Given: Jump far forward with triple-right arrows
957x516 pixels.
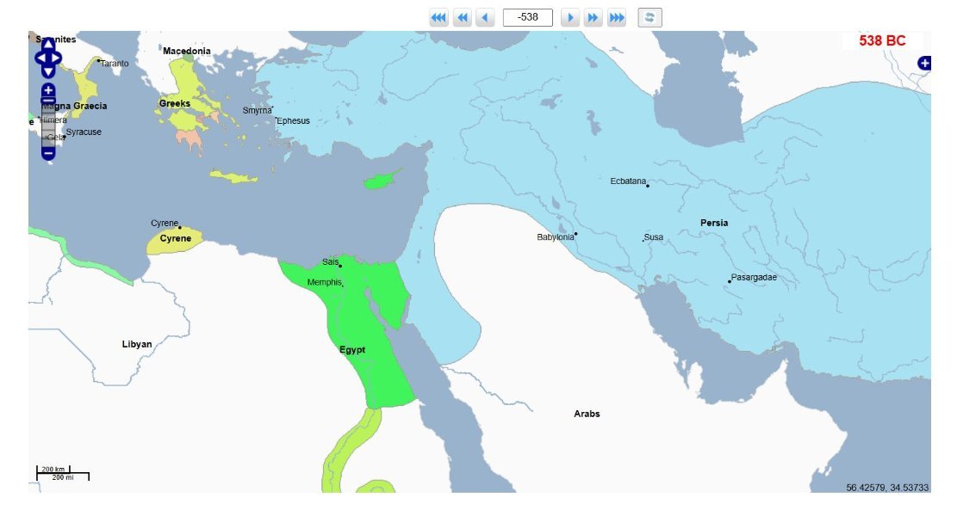Looking at the screenshot, I should click(x=617, y=18).
